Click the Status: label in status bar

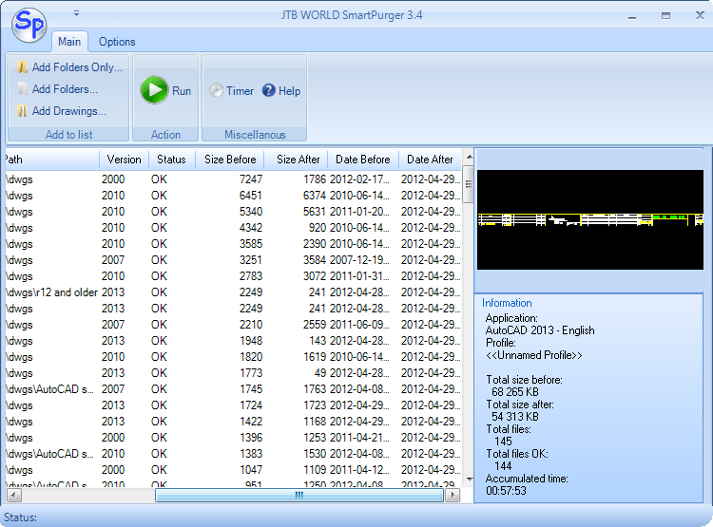20,518
